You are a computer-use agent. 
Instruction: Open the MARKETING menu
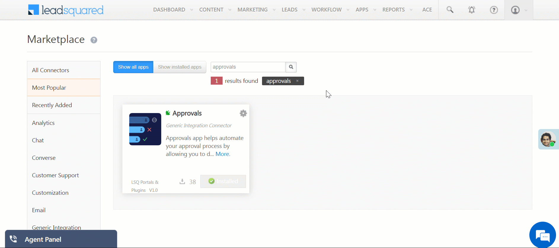[253, 10]
